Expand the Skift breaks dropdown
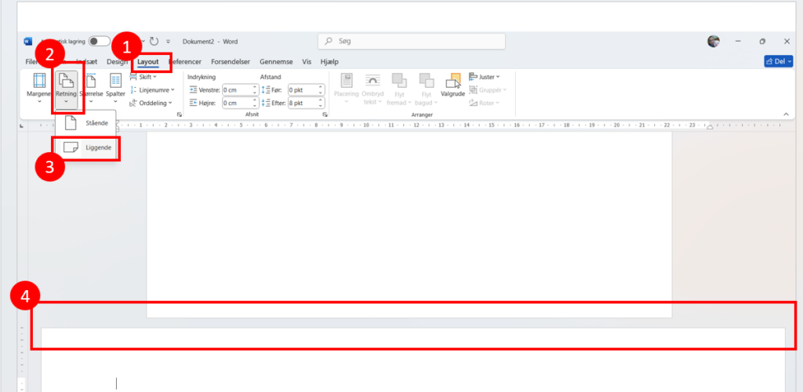 143,77
